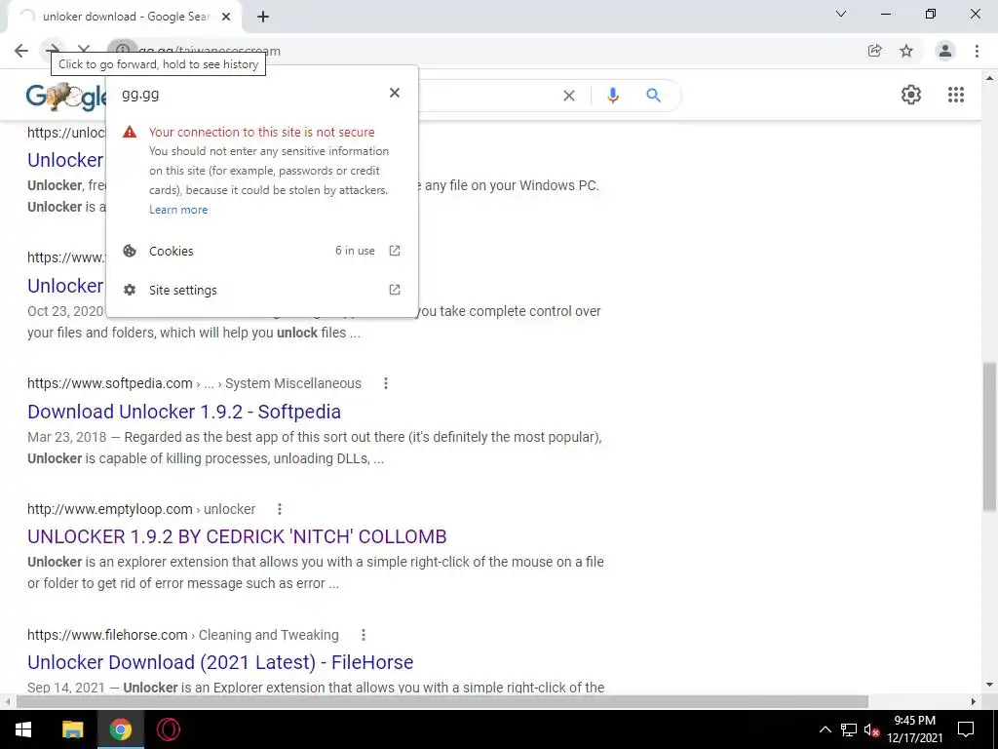Click the external link icon beside Site settings
Viewport: 998px width, 749px height.
pos(395,290)
